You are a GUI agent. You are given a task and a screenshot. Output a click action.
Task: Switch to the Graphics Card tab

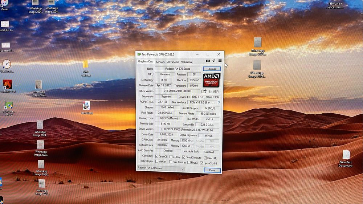pyautogui.click(x=146, y=62)
